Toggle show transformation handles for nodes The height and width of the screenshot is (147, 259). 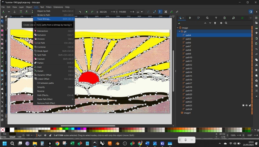pyautogui.click(x=166, y=12)
